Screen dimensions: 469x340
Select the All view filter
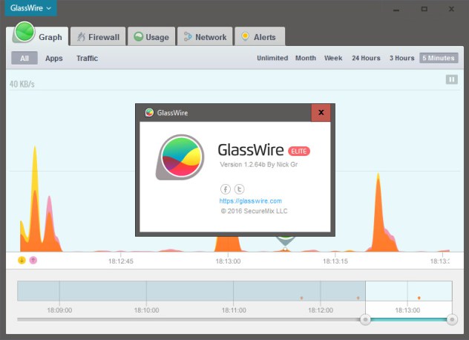(24, 58)
